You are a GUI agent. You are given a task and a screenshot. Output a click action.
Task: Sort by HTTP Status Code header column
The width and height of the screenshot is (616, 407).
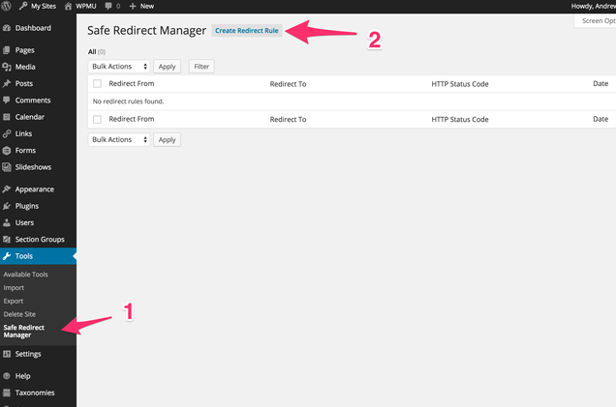460,84
